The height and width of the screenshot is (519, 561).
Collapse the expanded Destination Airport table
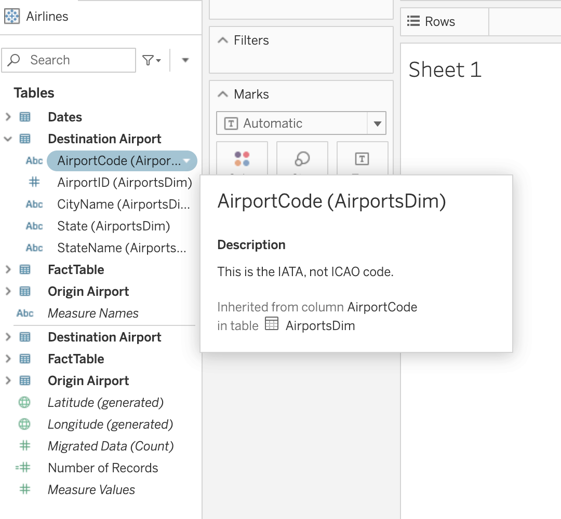pyautogui.click(x=8, y=139)
